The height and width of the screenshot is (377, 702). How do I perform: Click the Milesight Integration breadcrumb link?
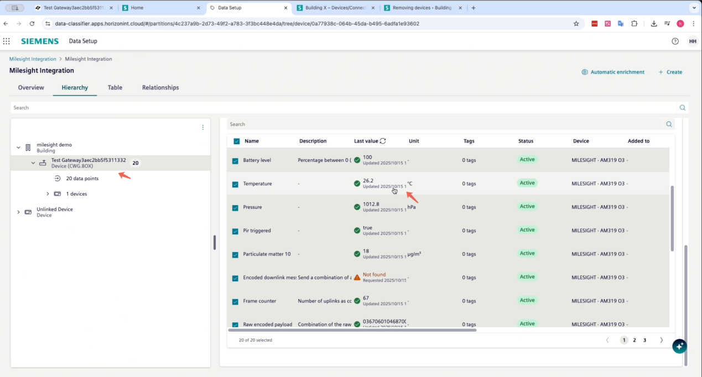point(33,59)
